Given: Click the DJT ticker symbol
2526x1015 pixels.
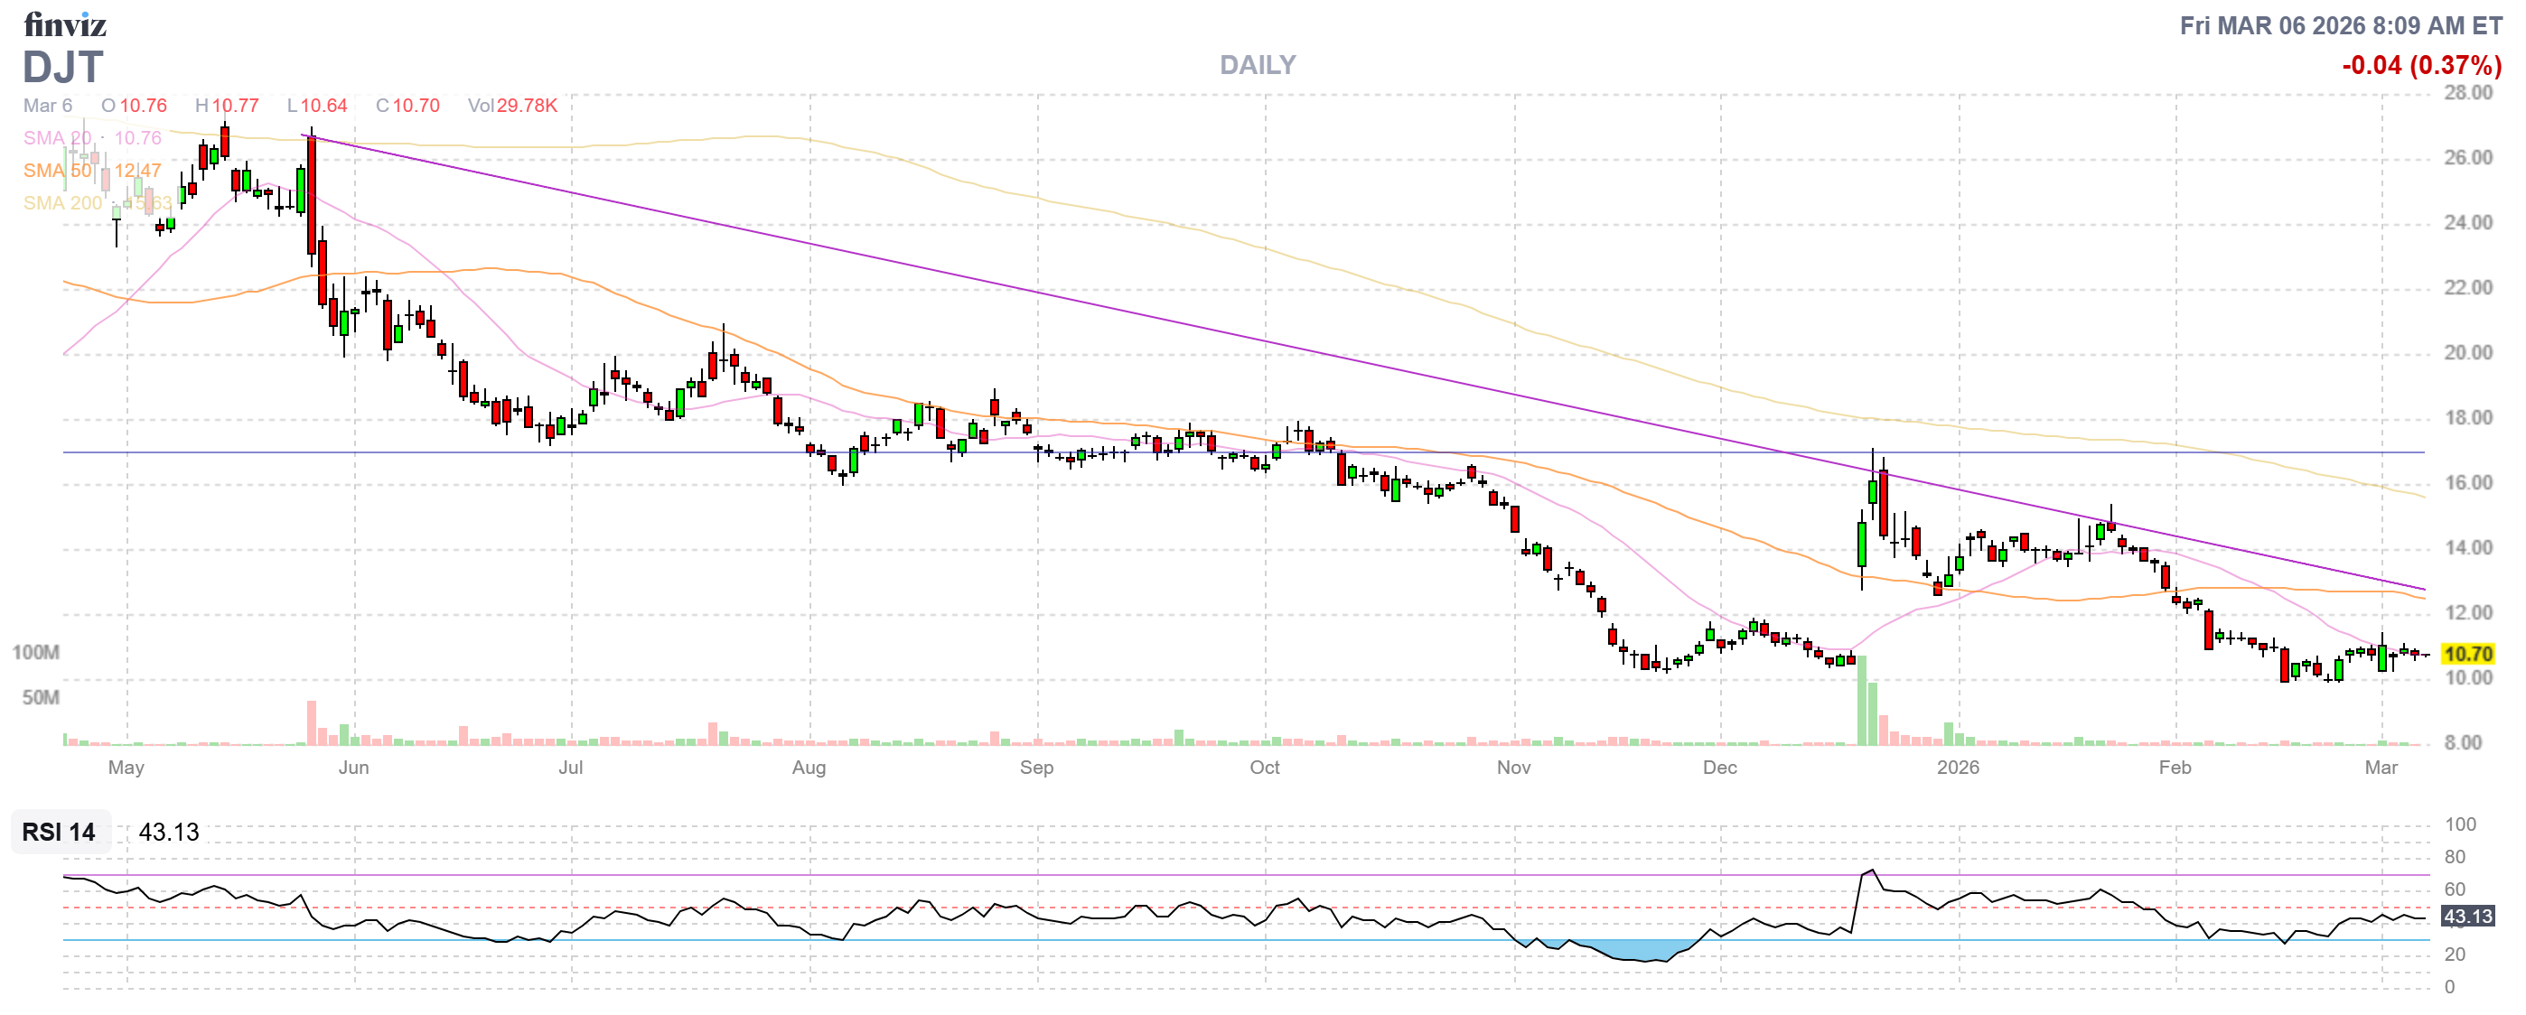Looking at the screenshot, I should (62, 68).
